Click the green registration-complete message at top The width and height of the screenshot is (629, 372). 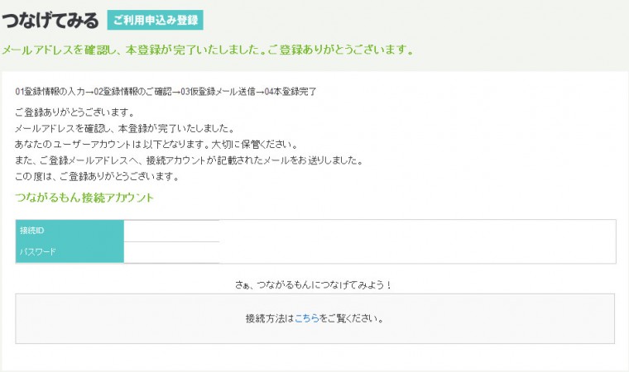(x=207, y=50)
